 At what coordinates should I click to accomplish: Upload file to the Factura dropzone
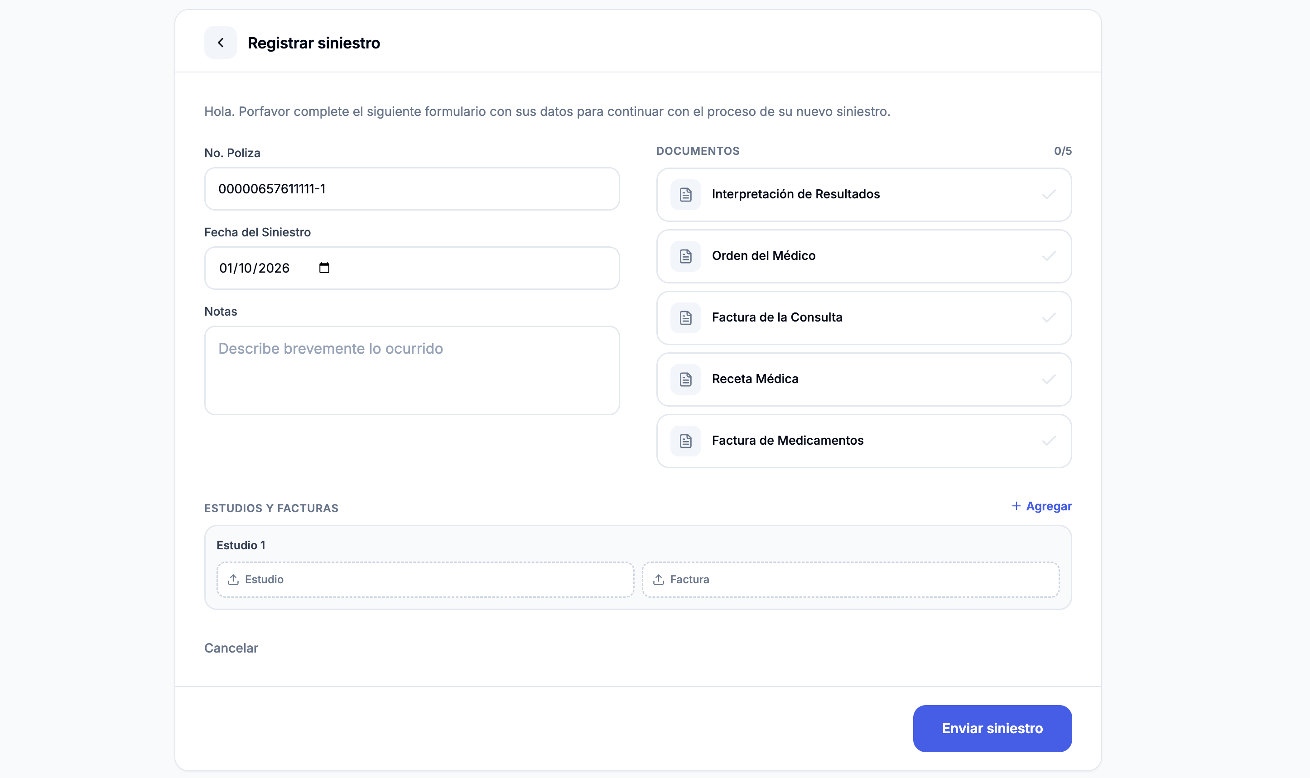[x=851, y=579]
